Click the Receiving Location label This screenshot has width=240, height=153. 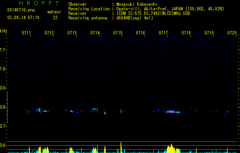pyautogui.click(x=89, y=9)
